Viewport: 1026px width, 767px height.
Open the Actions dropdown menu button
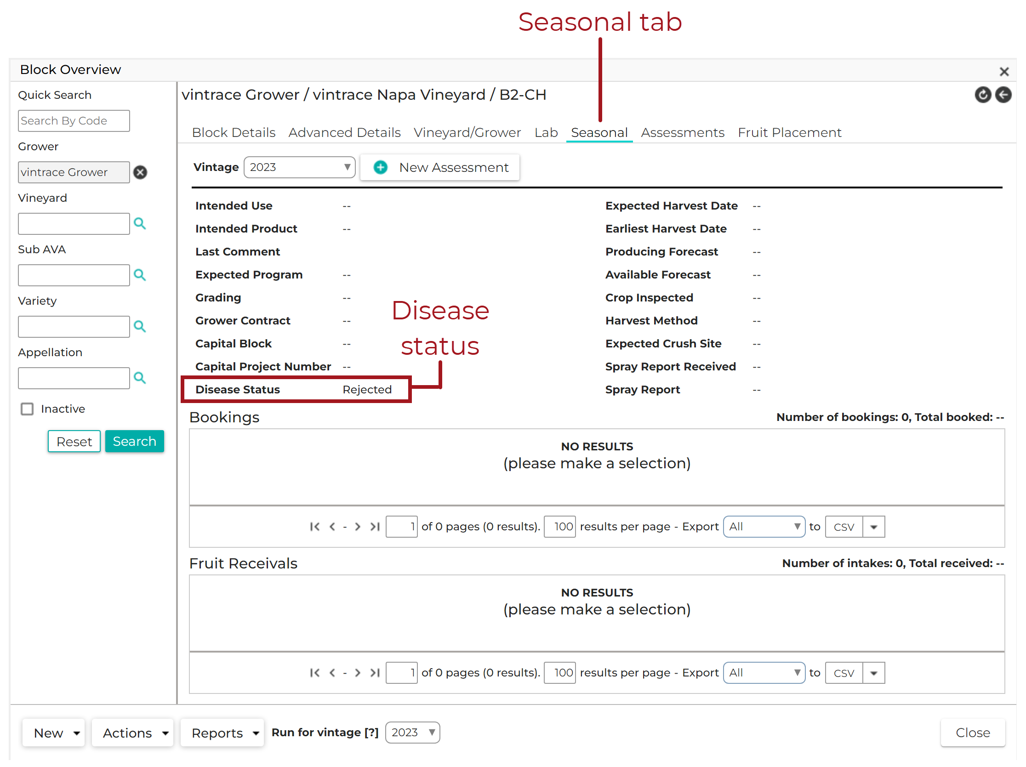tap(133, 733)
